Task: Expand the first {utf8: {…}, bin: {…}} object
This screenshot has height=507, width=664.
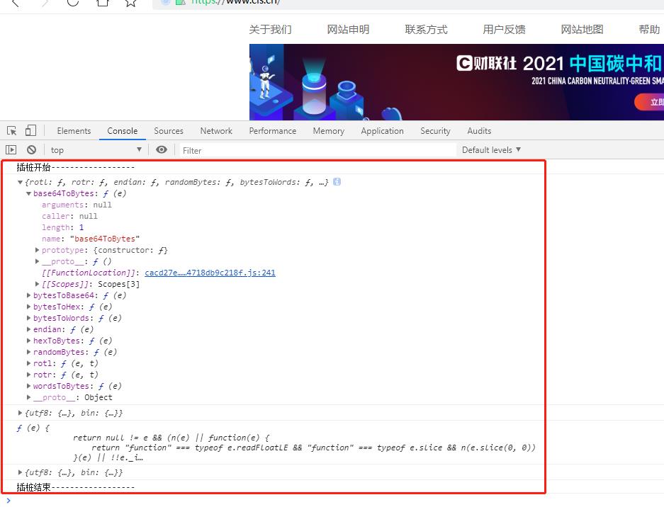Action: pos(20,413)
